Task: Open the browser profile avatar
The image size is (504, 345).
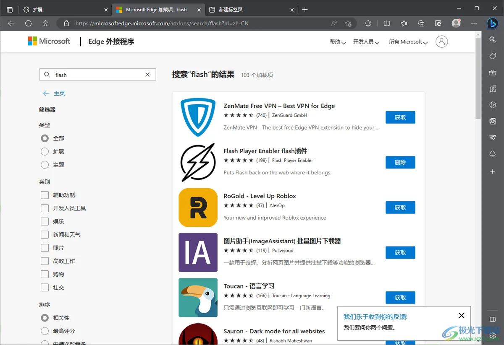Action: pyautogui.click(x=456, y=23)
